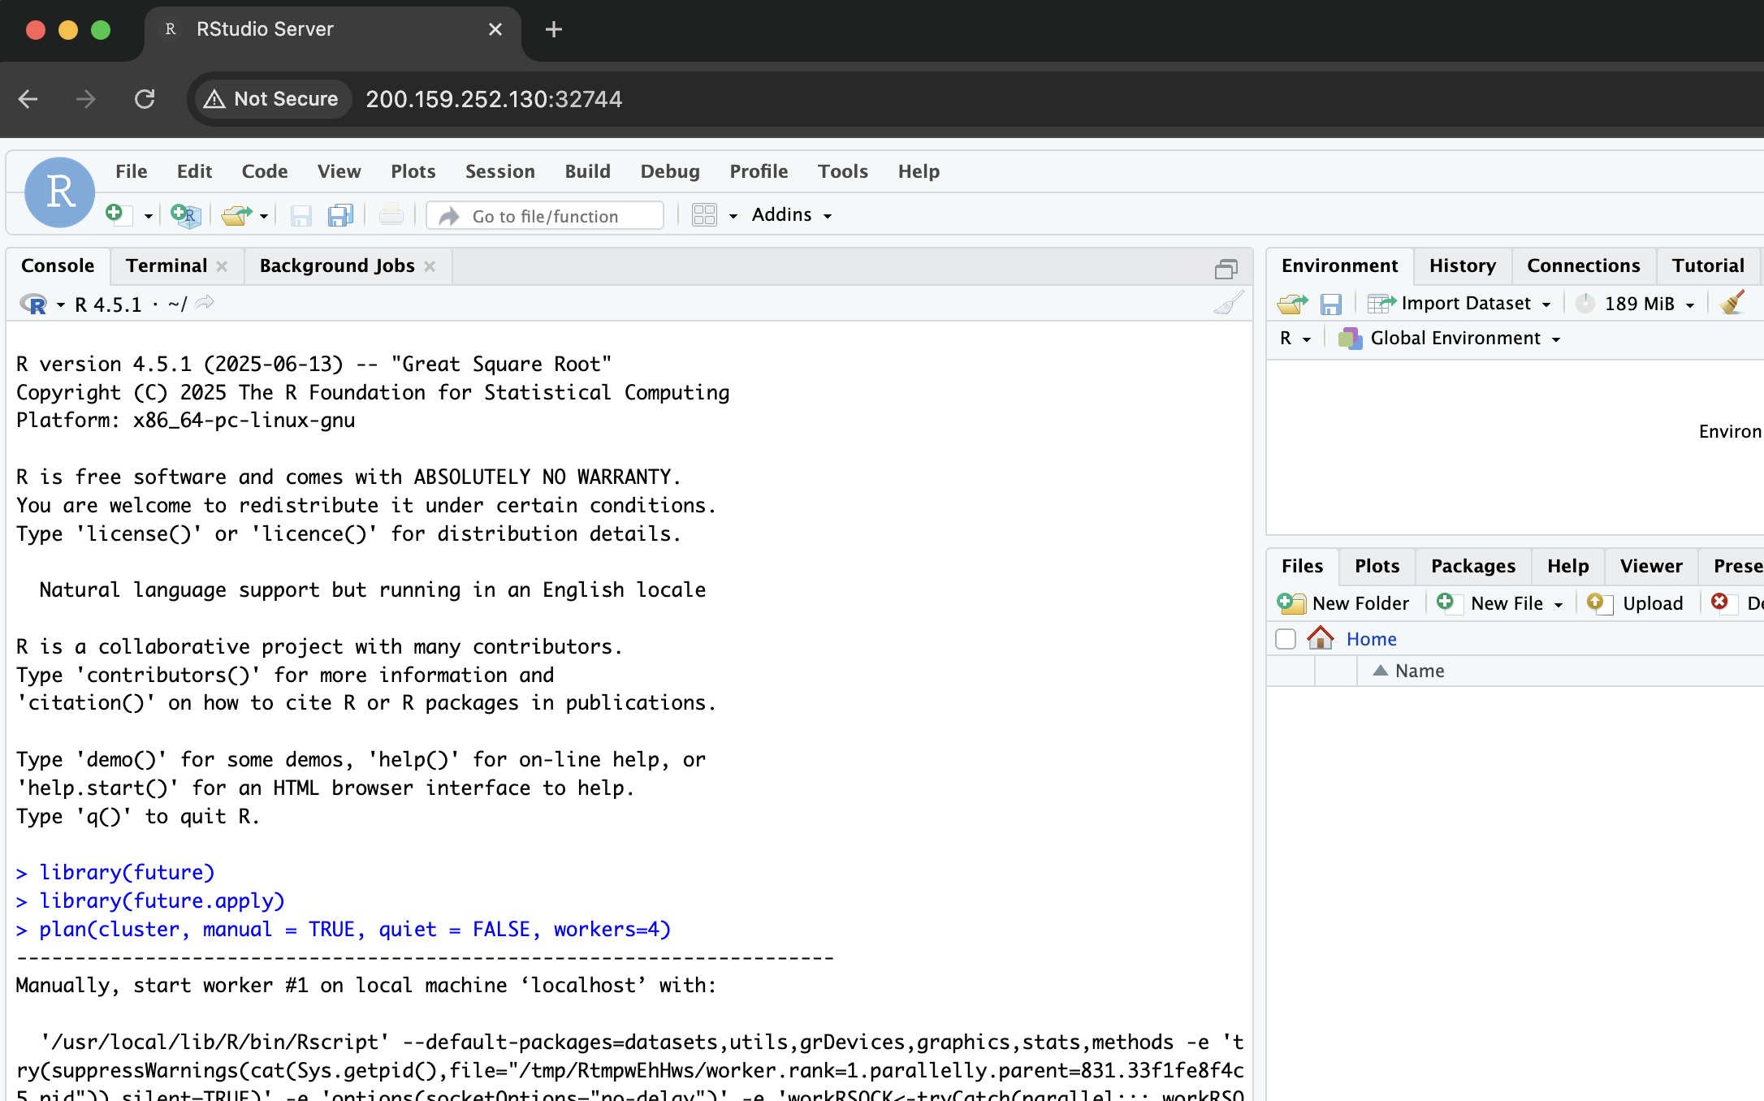1764x1101 pixels.
Task: Click the Home directory link
Action: (x=1371, y=639)
